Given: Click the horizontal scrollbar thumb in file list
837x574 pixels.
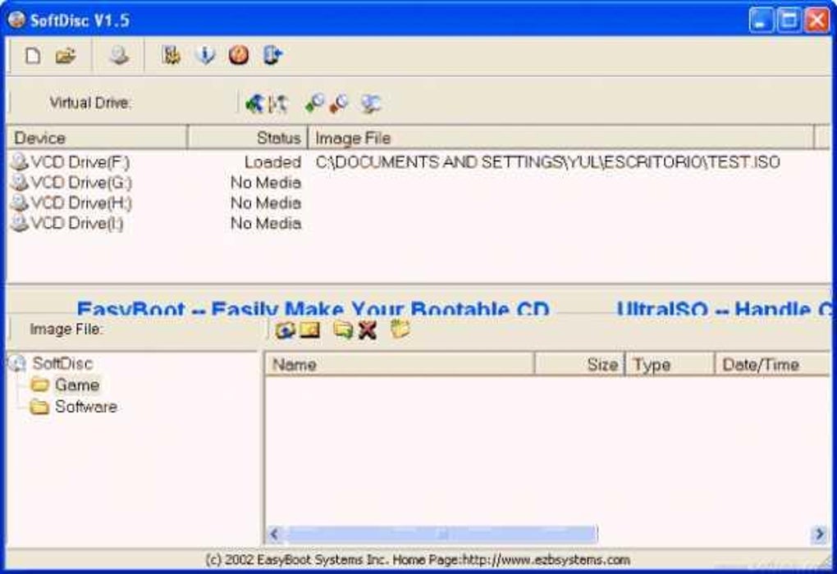Looking at the screenshot, I should 442,534.
